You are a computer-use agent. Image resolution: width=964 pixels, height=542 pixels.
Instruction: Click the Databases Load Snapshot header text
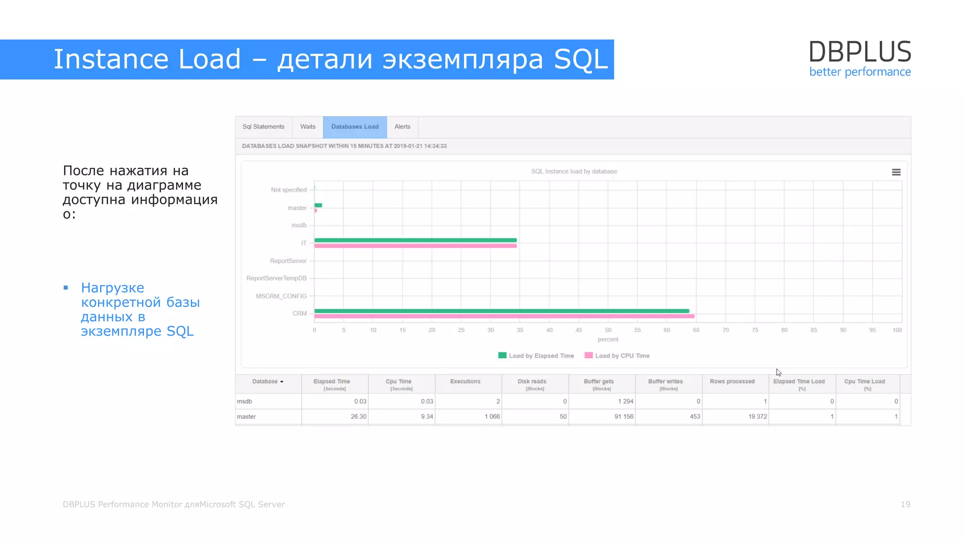(x=344, y=146)
